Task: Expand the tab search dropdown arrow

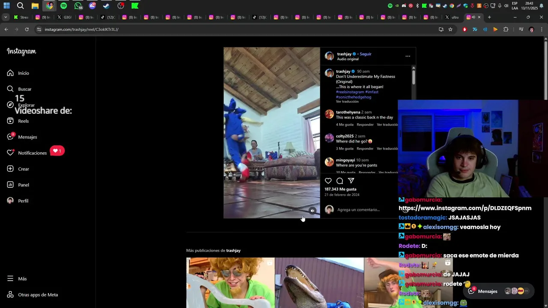Action: [x=6, y=17]
